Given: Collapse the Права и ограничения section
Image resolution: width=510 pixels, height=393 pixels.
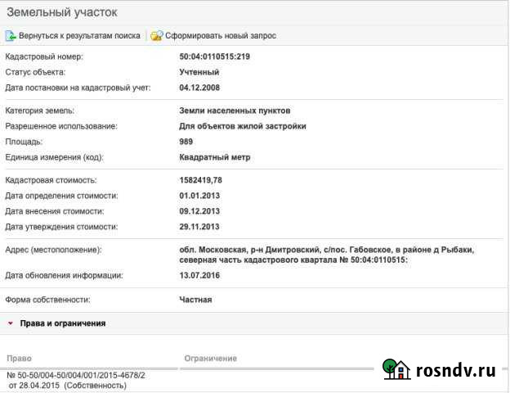Looking at the screenshot, I should pyautogui.click(x=11, y=323).
